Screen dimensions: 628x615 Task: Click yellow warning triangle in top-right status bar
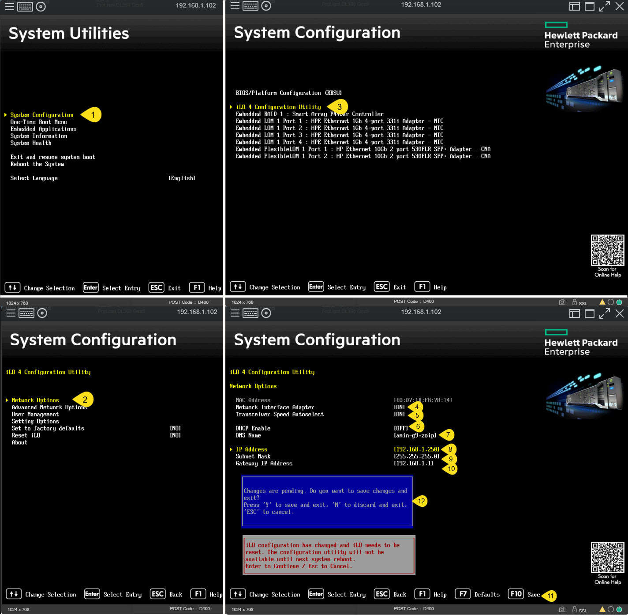602,302
